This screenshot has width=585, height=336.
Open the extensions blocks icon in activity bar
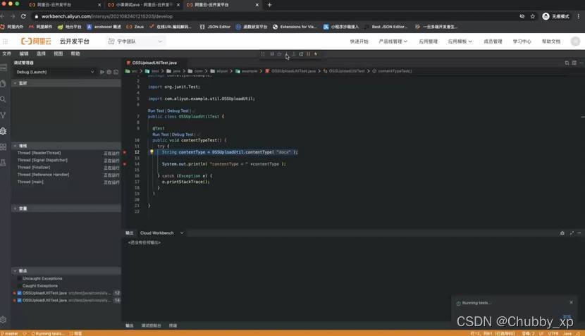point(4,147)
